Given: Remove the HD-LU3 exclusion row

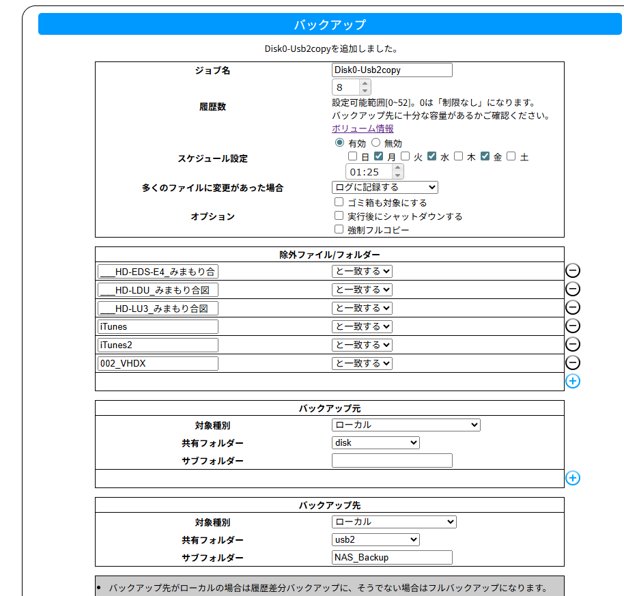Looking at the screenshot, I should coord(573,308).
